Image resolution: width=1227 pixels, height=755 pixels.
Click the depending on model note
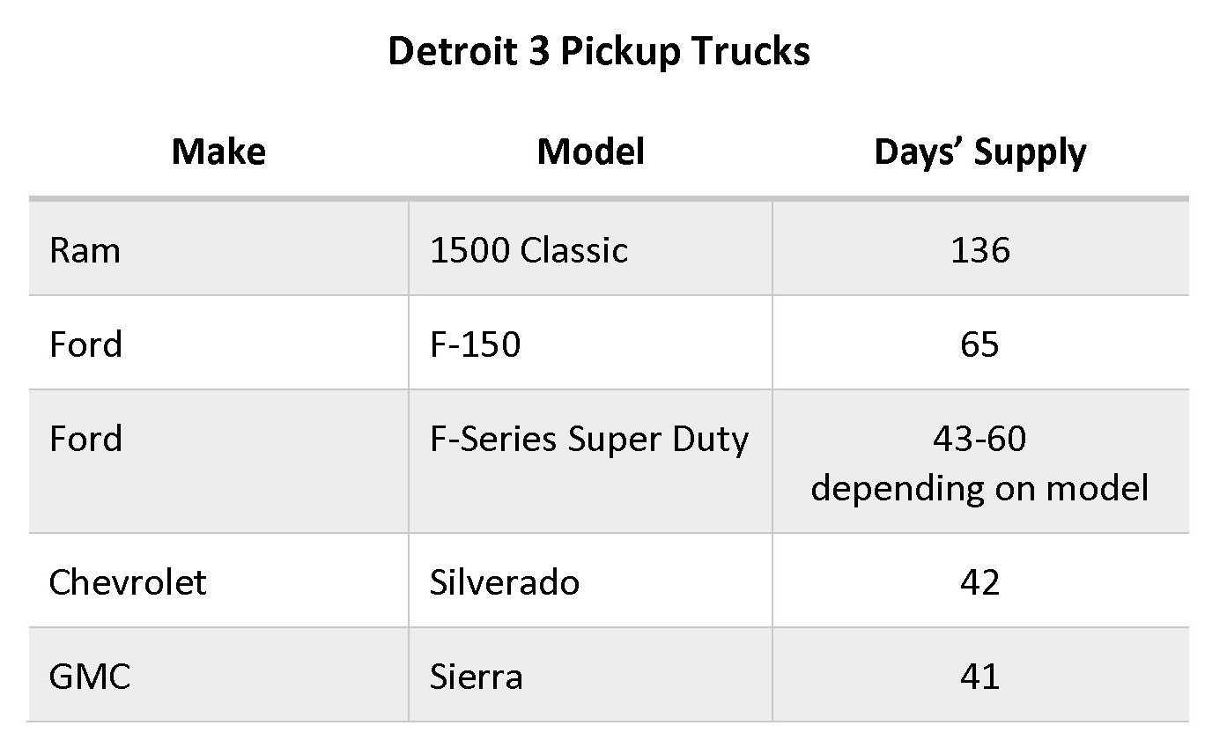tap(980, 488)
